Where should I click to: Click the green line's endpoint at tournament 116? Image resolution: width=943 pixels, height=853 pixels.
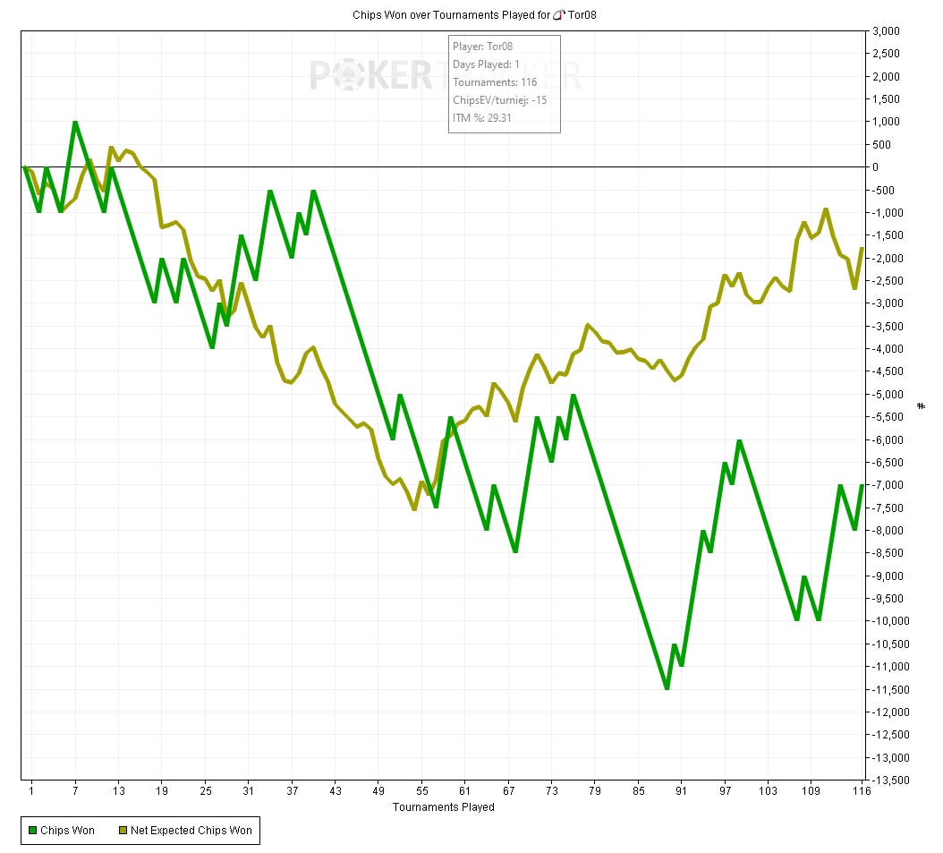tap(862, 485)
